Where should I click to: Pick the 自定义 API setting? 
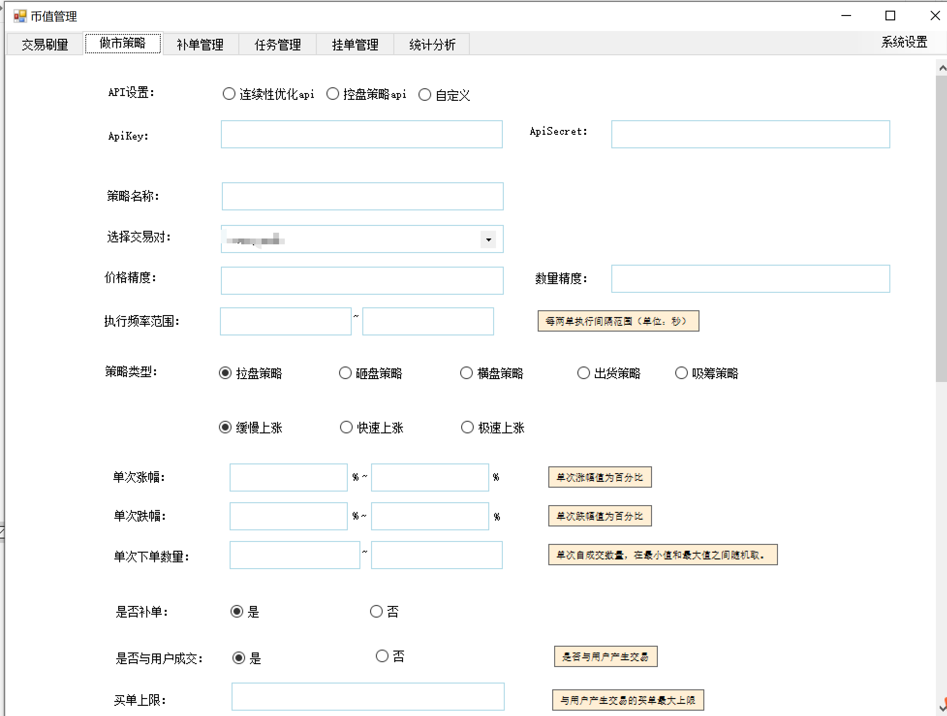[425, 95]
